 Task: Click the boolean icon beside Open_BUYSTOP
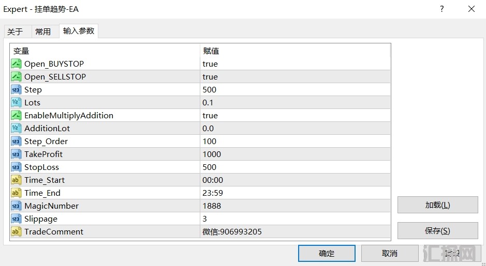(x=16, y=64)
